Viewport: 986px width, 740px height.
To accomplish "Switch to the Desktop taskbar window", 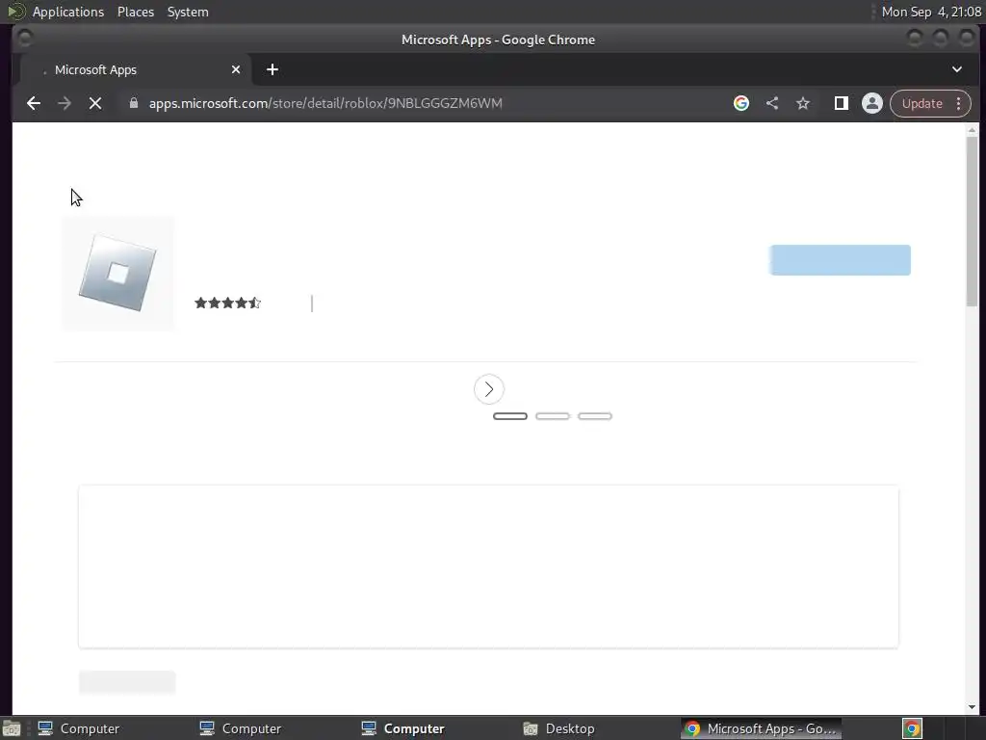I will [559, 728].
